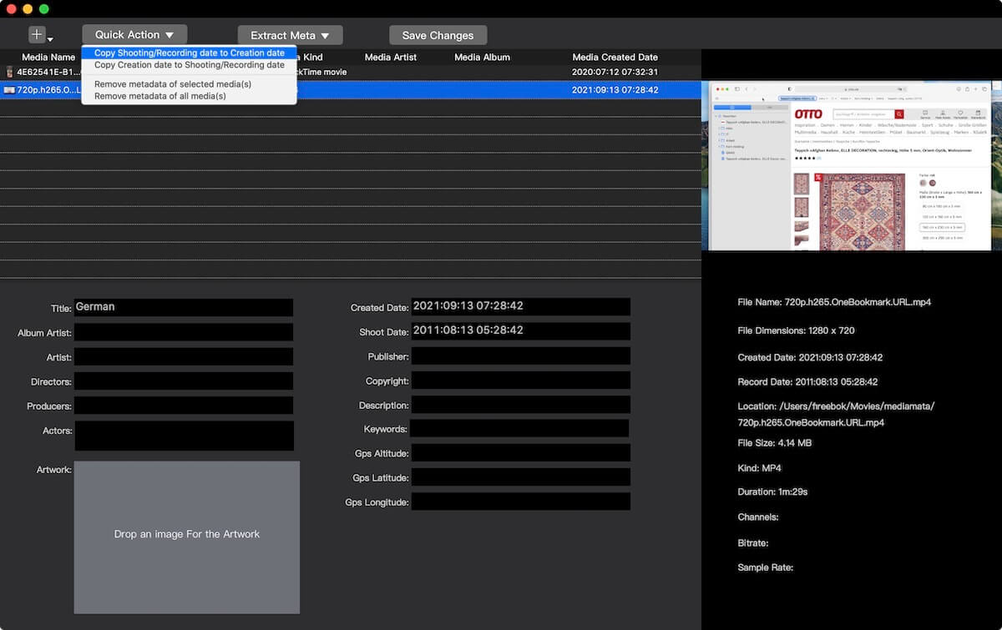Select the 4E62541E-B1 media row
This screenshot has height=630, width=1002.
(351, 73)
